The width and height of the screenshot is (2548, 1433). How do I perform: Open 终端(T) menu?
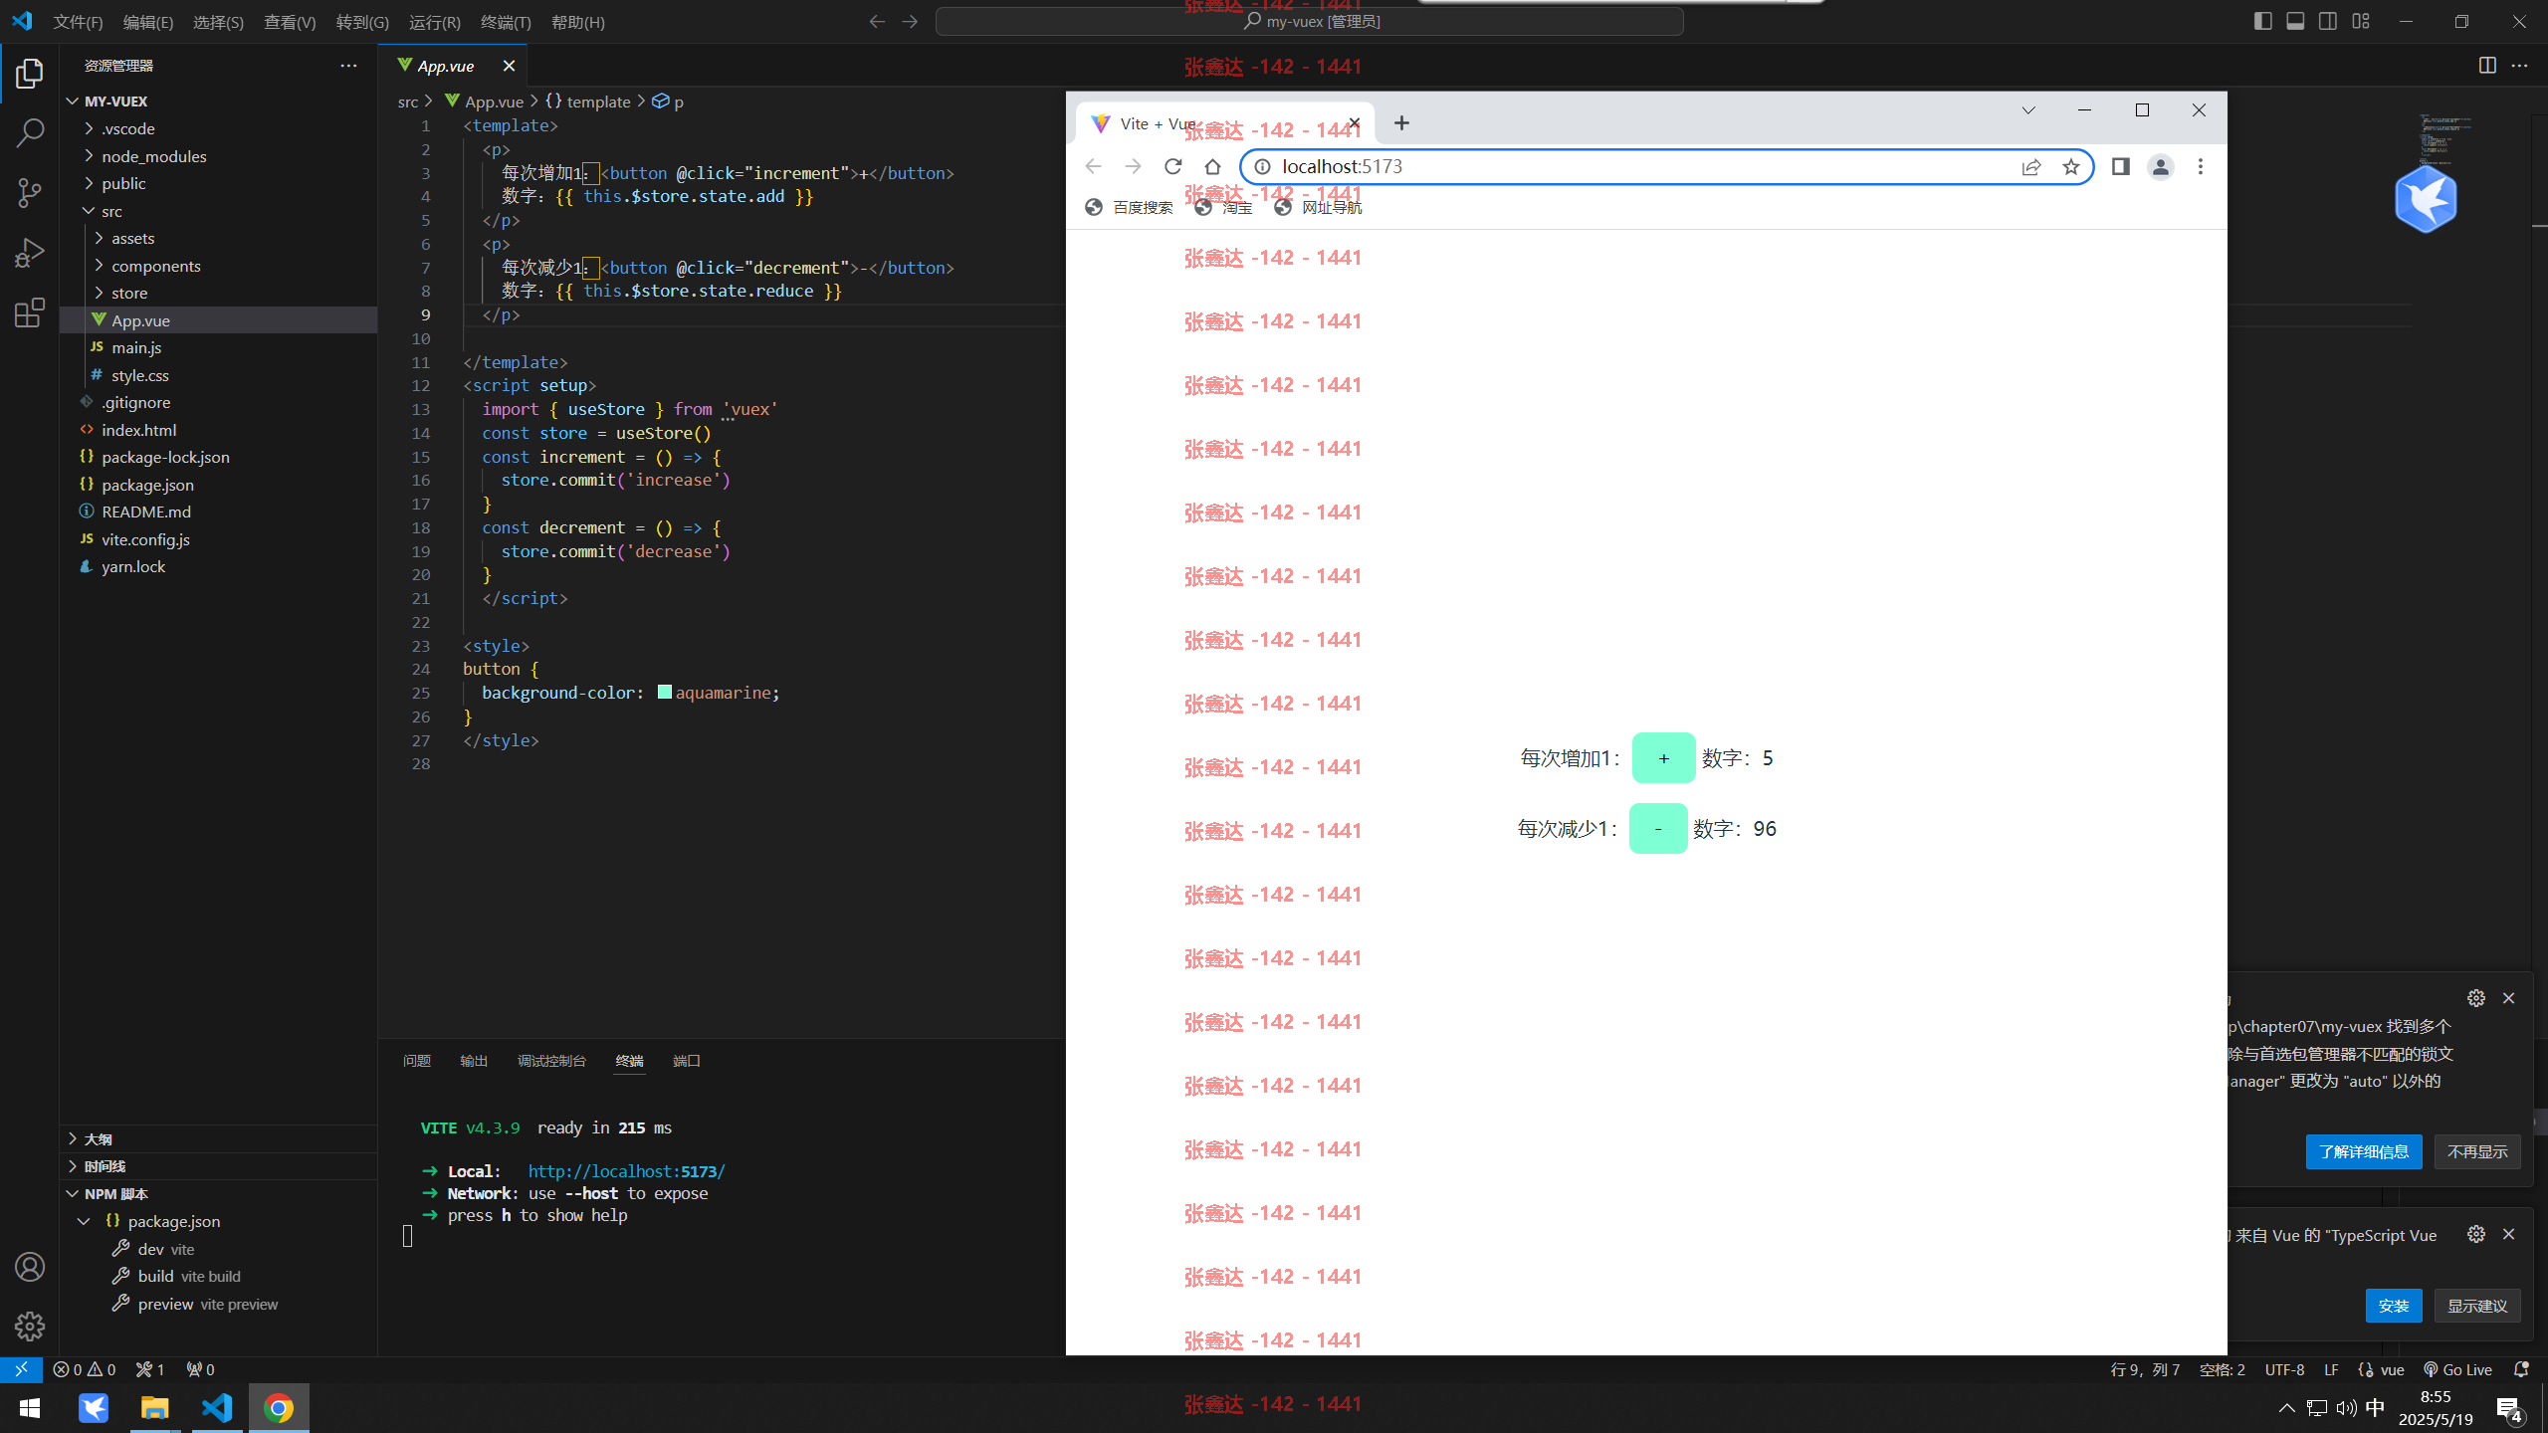tap(506, 22)
